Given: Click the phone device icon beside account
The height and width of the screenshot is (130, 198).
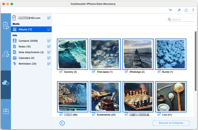Looking at the screenshot, I should [x=14, y=18].
